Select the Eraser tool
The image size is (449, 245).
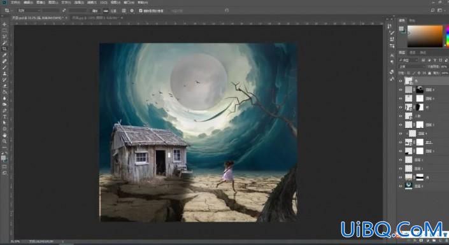point(4,86)
